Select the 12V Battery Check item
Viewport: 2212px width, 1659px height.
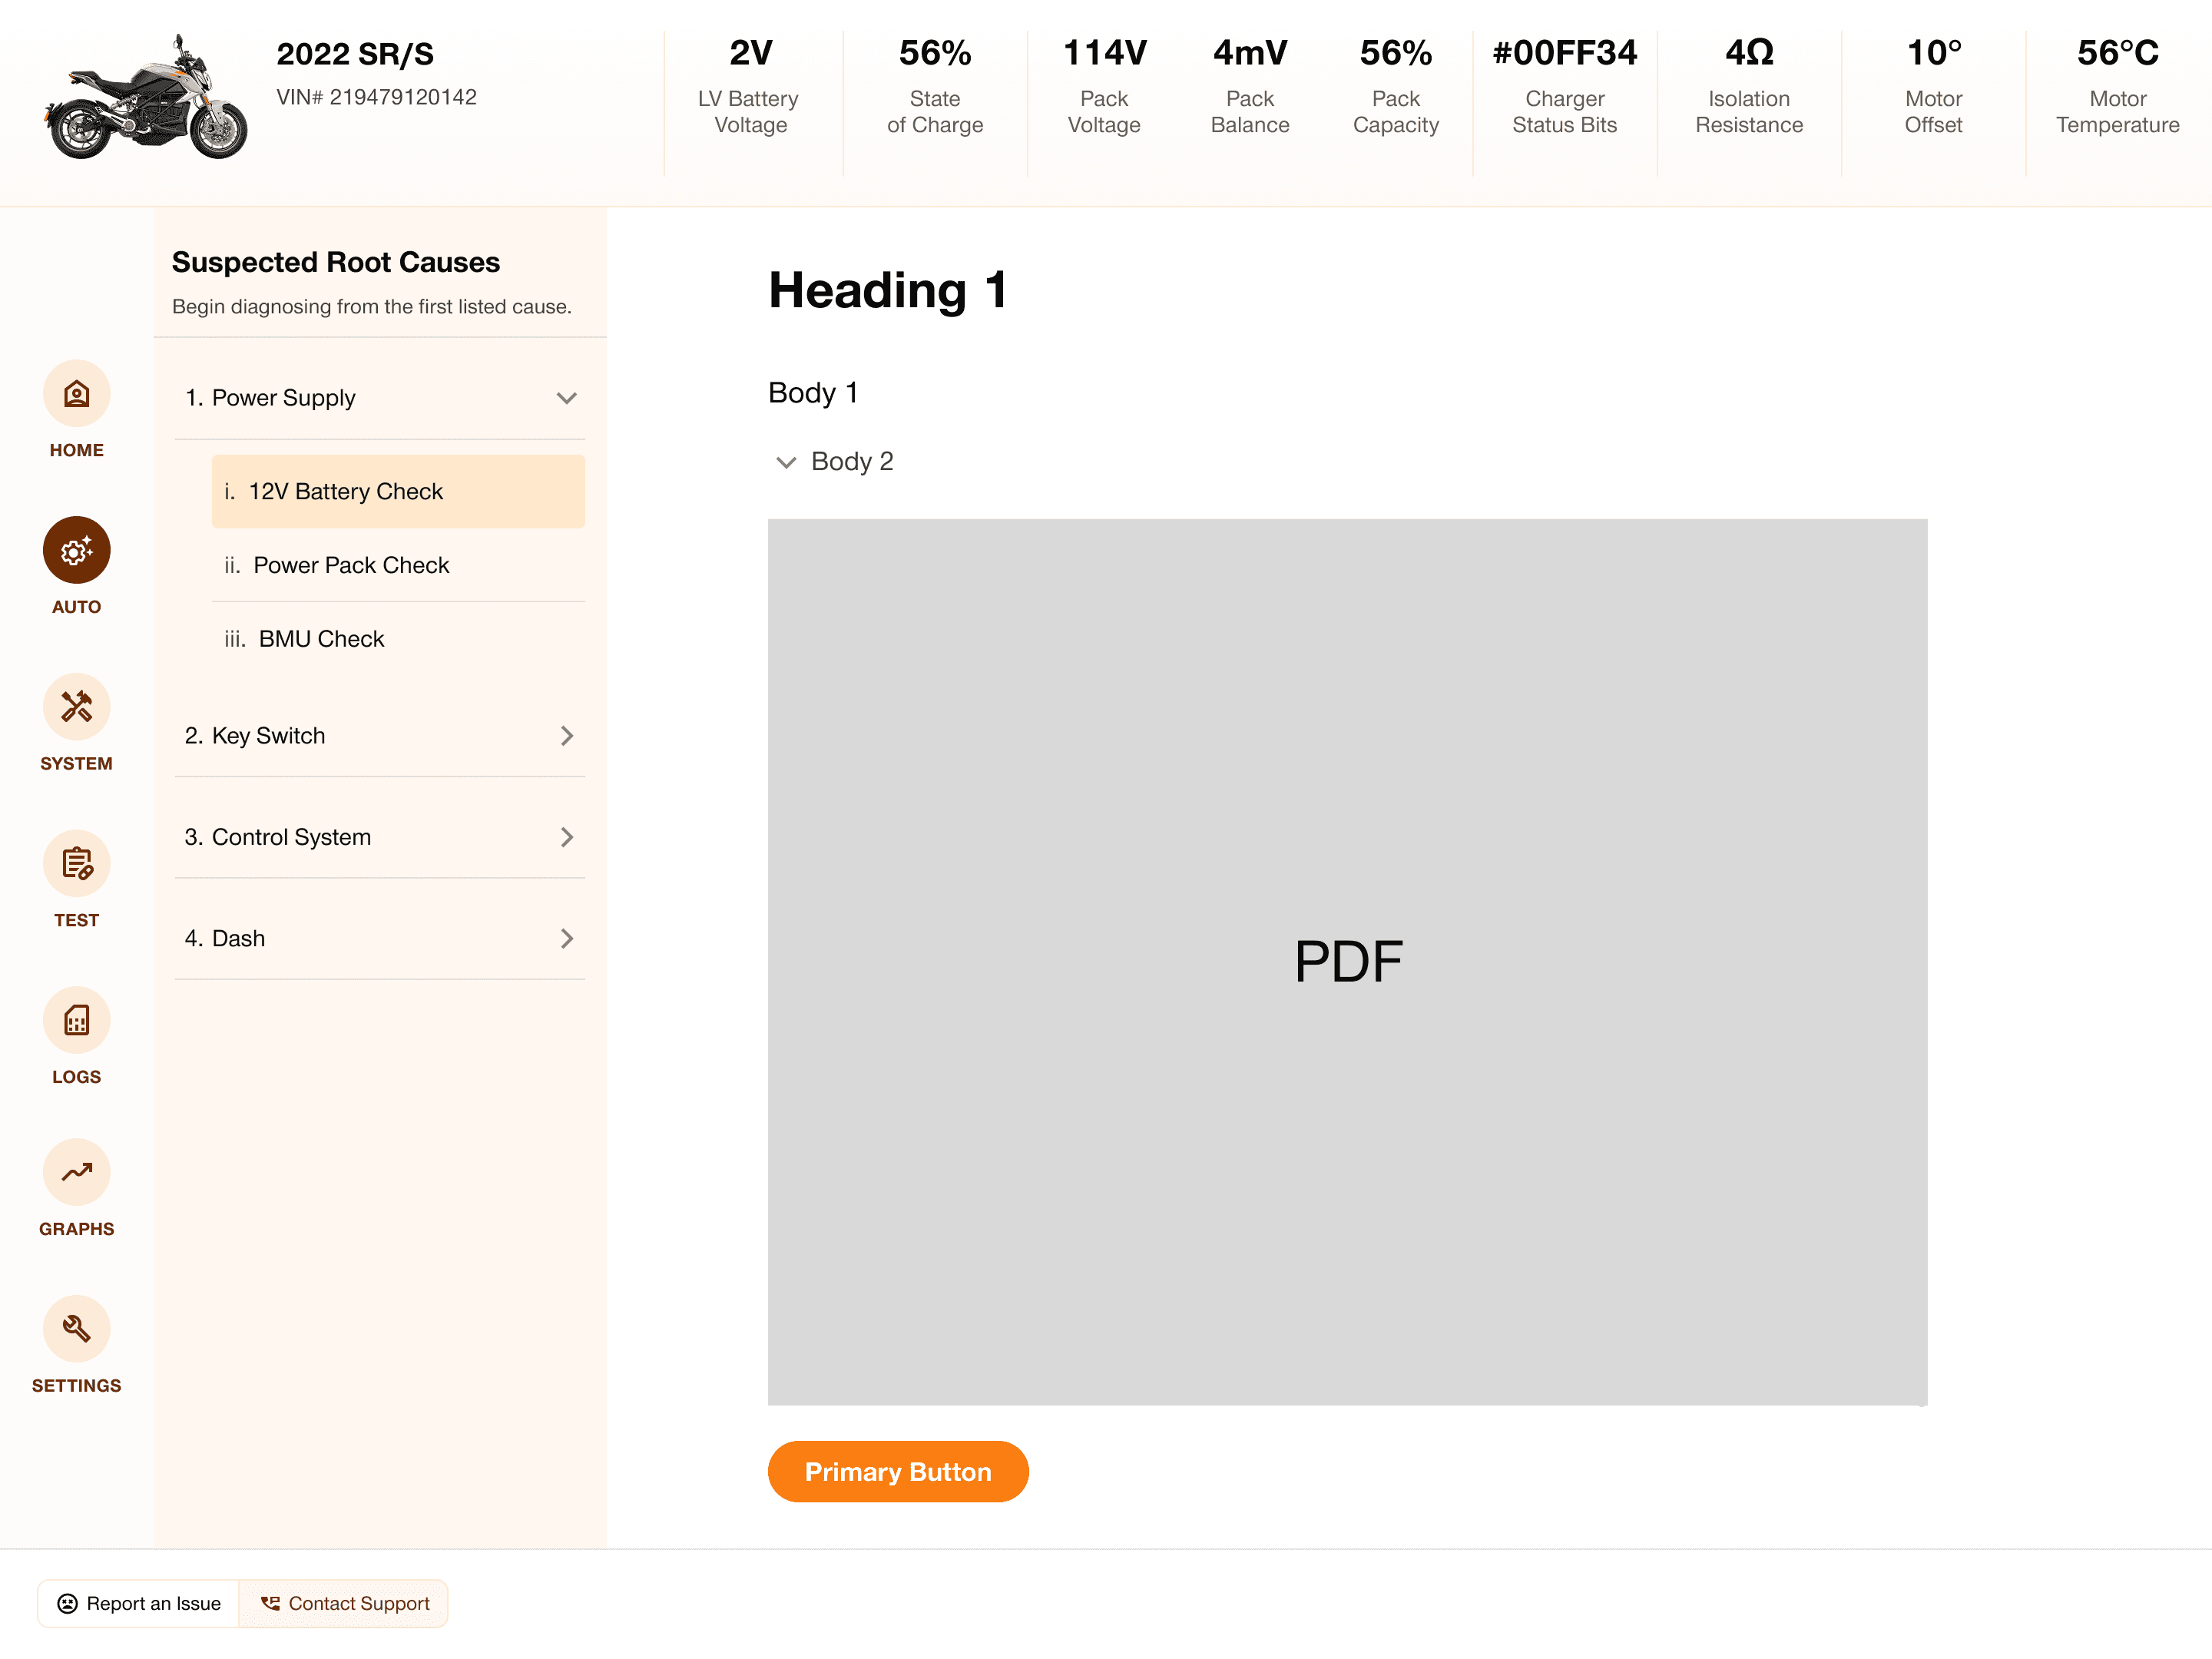[x=398, y=491]
